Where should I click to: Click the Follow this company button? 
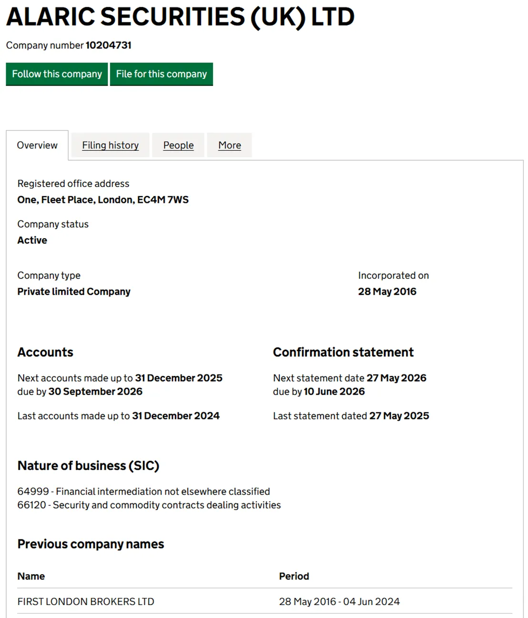click(x=57, y=74)
